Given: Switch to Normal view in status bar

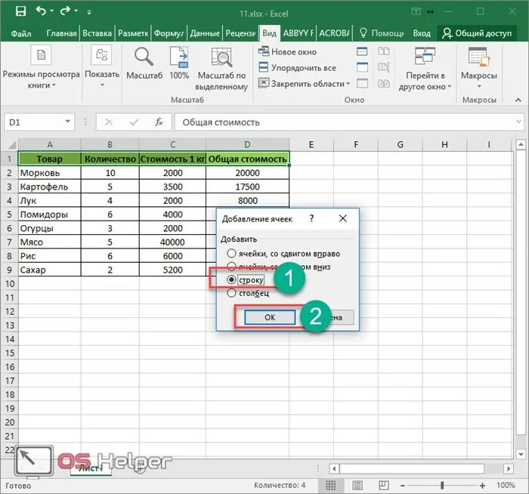Looking at the screenshot, I should point(331,485).
